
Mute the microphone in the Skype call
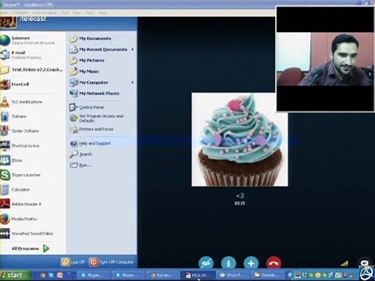click(x=229, y=263)
